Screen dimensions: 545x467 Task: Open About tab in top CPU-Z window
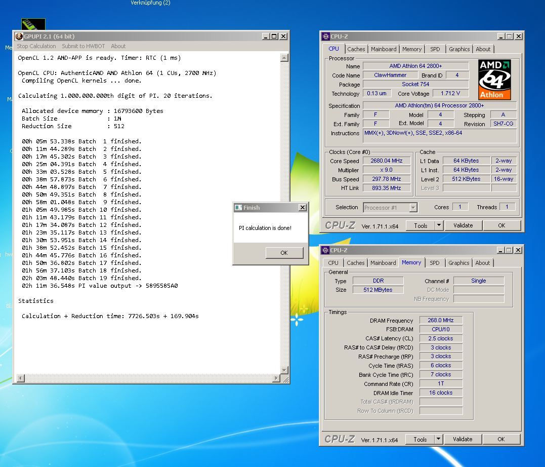click(x=483, y=49)
